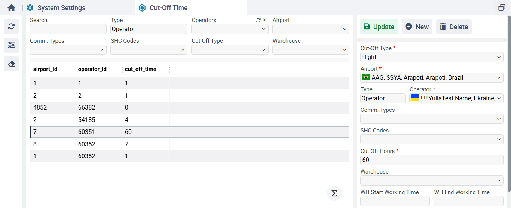Clear the Operators filter with X icon
511x208 pixels.
click(x=264, y=20)
